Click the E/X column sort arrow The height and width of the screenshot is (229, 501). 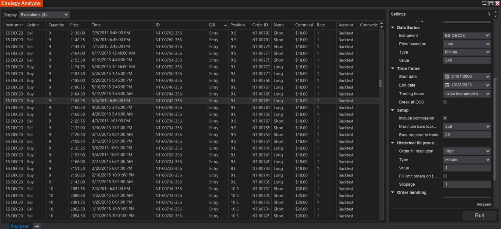click(225, 25)
